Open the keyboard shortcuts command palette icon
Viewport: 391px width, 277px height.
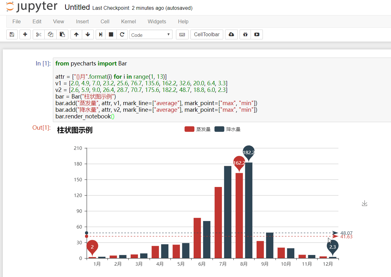pos(182,34)
